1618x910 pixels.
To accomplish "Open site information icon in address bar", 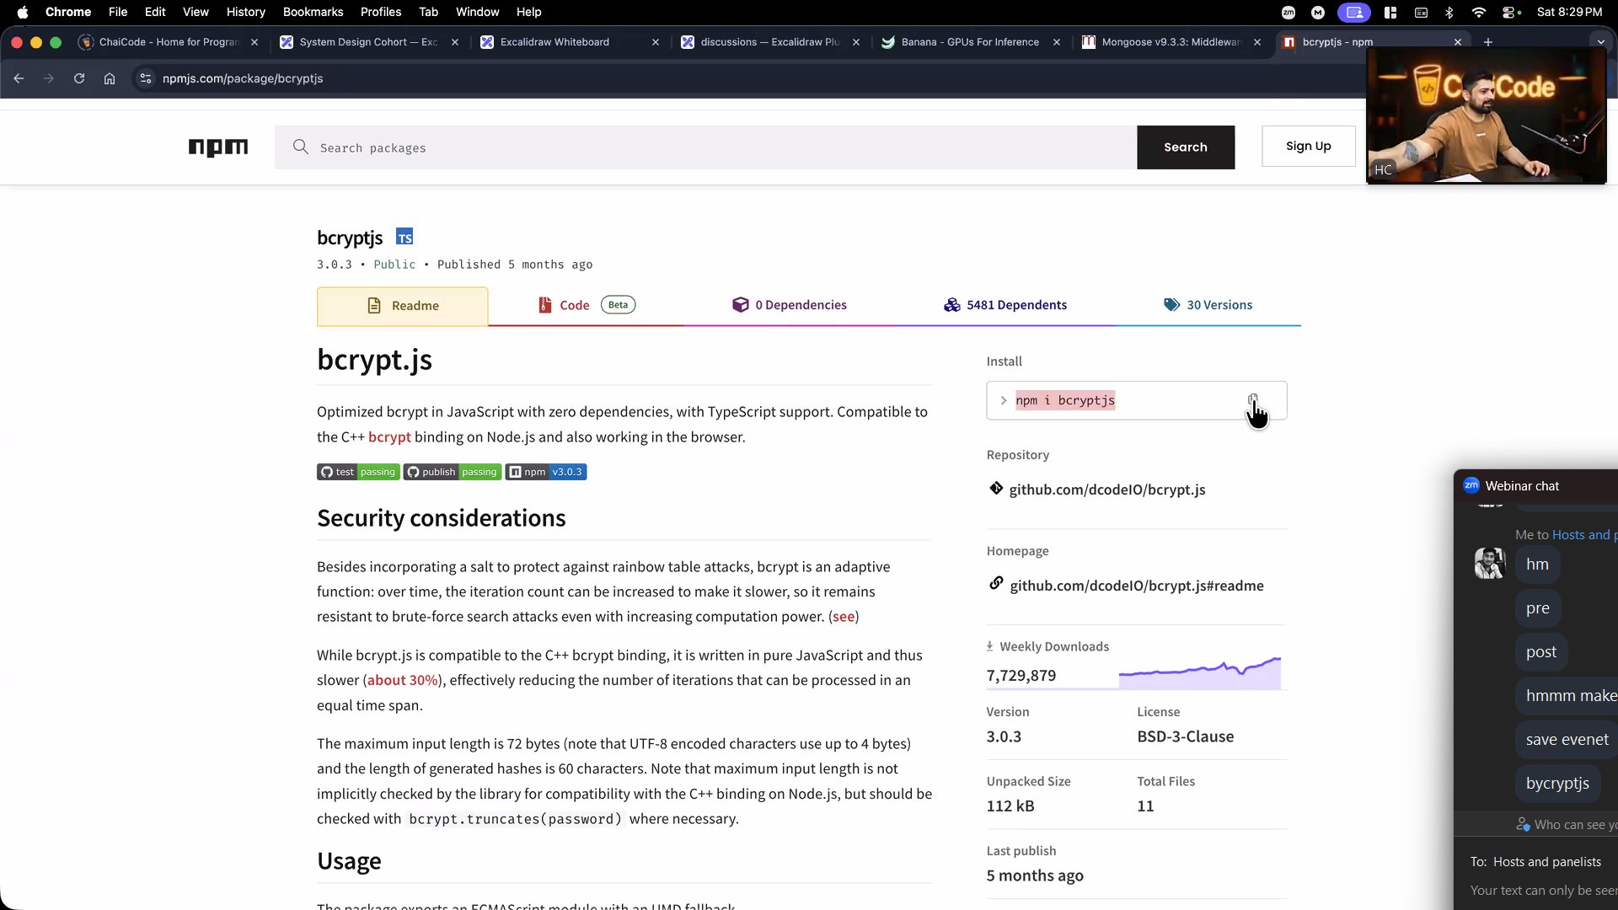I will click(x=146, y=78).
